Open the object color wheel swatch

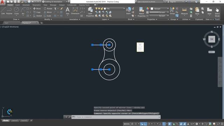[x=147, y=9]
